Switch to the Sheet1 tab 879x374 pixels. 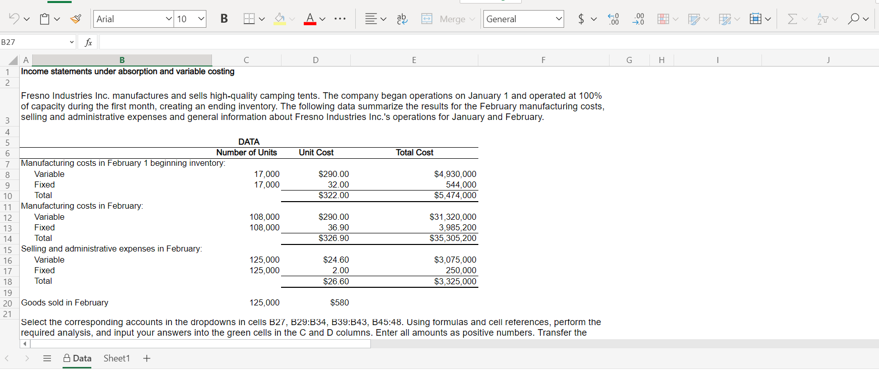117,358
